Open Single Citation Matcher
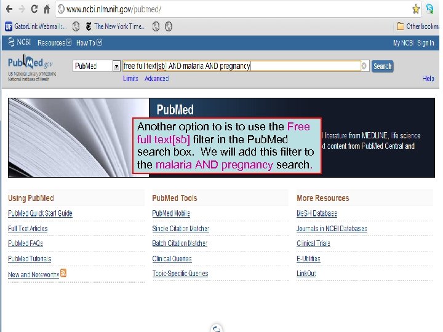Viewport: 443px width, 332px height. tap(181, 228)
